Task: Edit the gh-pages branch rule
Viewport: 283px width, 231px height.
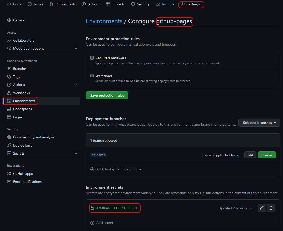Action: 250,155
